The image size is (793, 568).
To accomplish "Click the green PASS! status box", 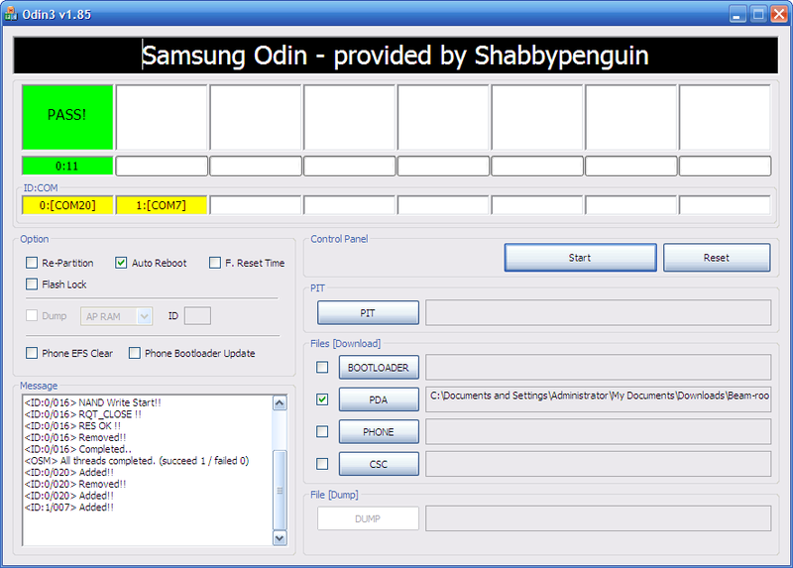I will 67,117.
